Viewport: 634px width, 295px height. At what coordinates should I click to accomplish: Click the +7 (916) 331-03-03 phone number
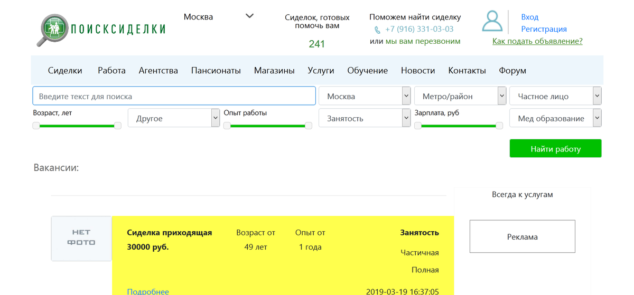(419, 29)
